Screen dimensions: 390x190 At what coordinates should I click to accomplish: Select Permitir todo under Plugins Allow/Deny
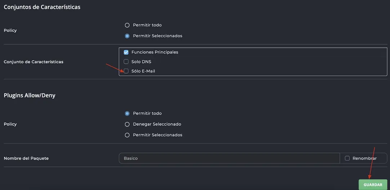[x=127, y=113]
